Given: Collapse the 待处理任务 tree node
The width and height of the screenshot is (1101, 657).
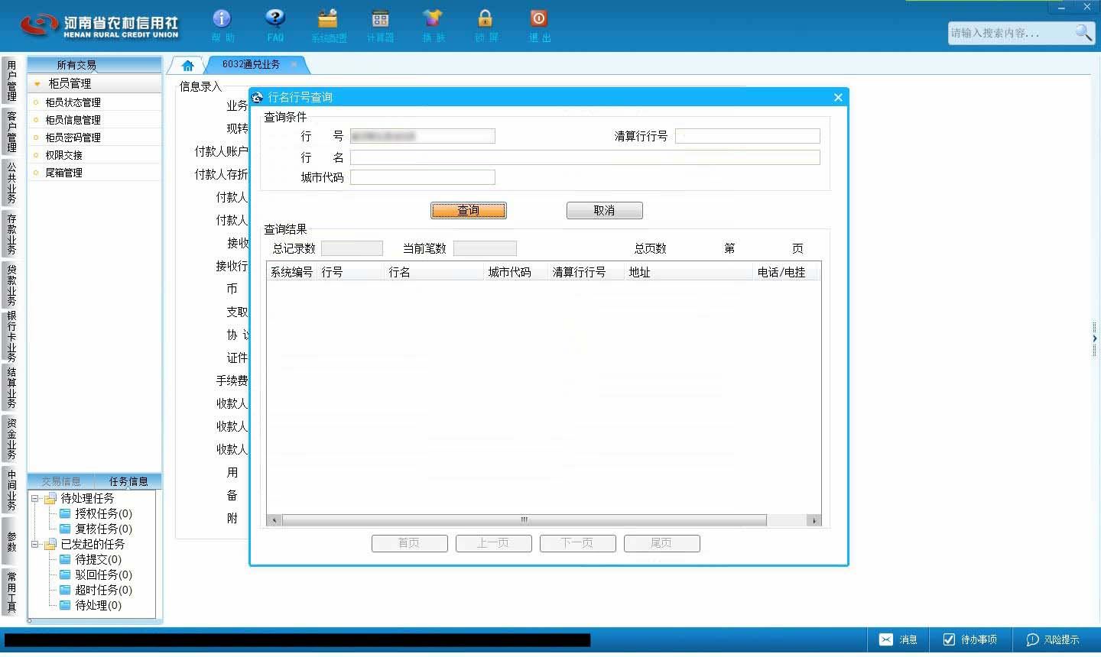Looking at the screenshot, I should point(34,498).
